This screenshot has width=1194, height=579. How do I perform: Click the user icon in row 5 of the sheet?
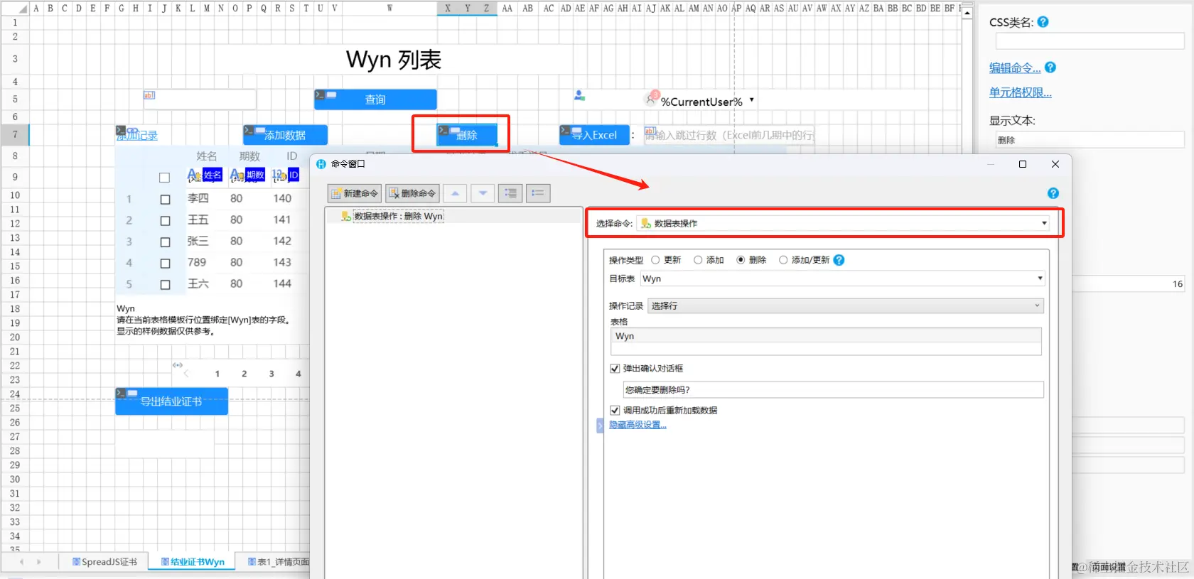(579, 95)
